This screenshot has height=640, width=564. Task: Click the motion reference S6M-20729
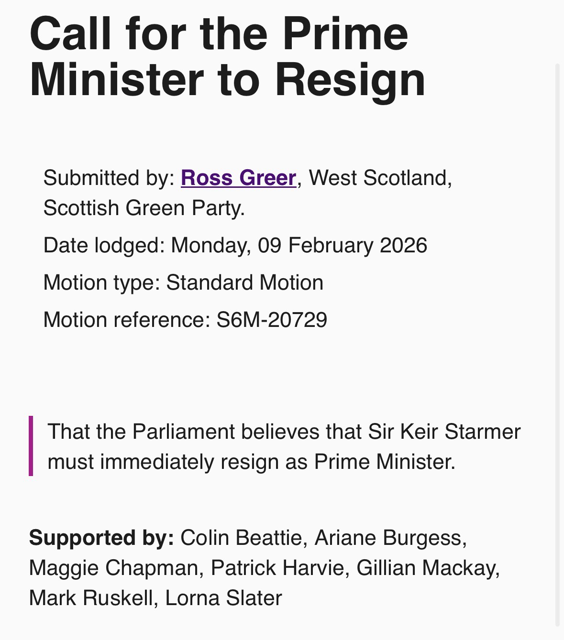(x=271, y=320)
